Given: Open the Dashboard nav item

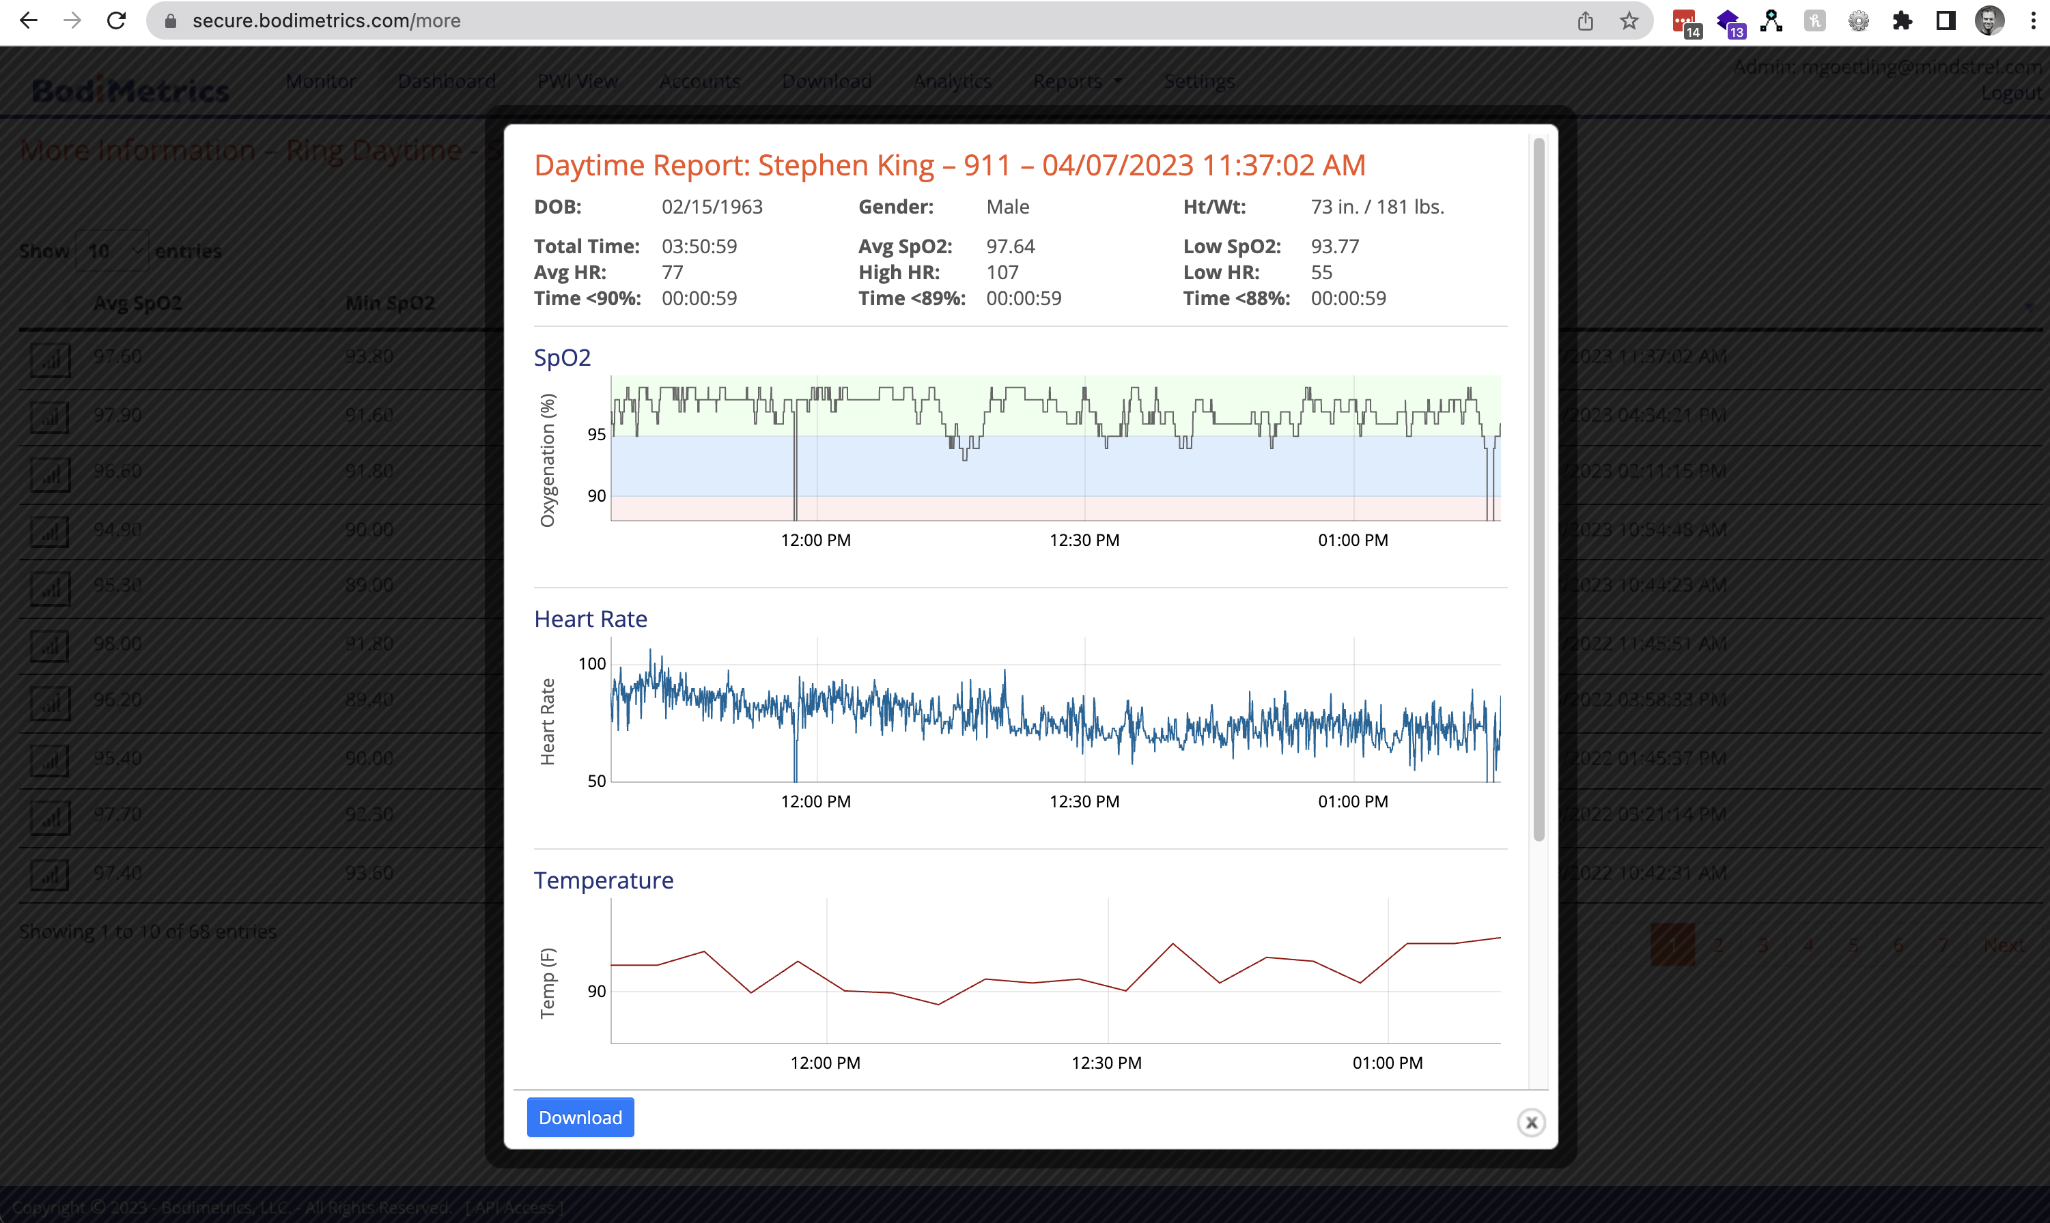Looking at the screenshot, I should point(446,81).
